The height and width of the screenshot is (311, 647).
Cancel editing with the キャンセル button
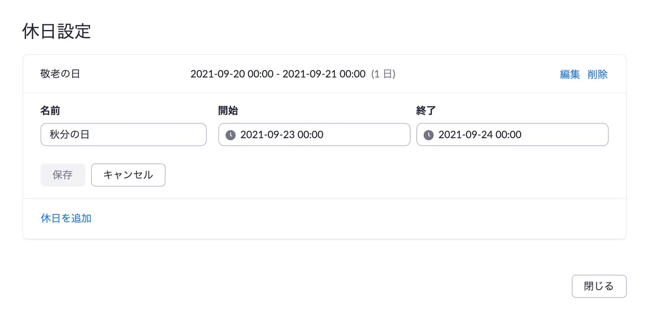pos(128,175)
